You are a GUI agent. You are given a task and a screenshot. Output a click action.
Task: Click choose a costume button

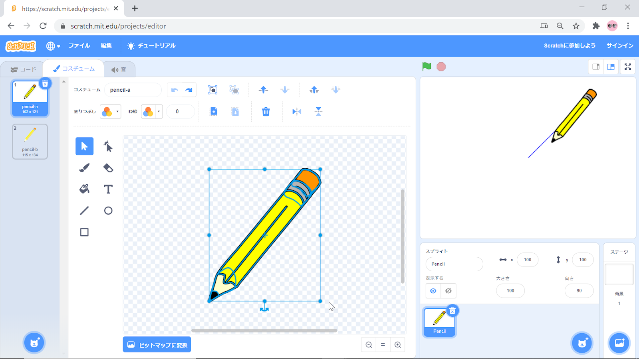click(34, 343)
